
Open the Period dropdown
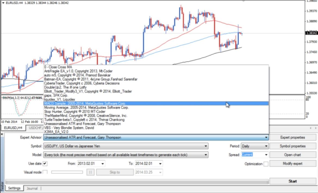click(266, 146)
